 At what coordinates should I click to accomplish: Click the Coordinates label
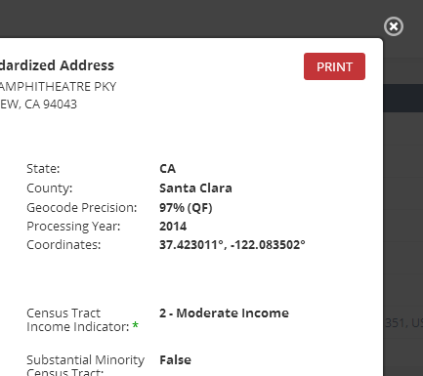click(x=63, y=245)
